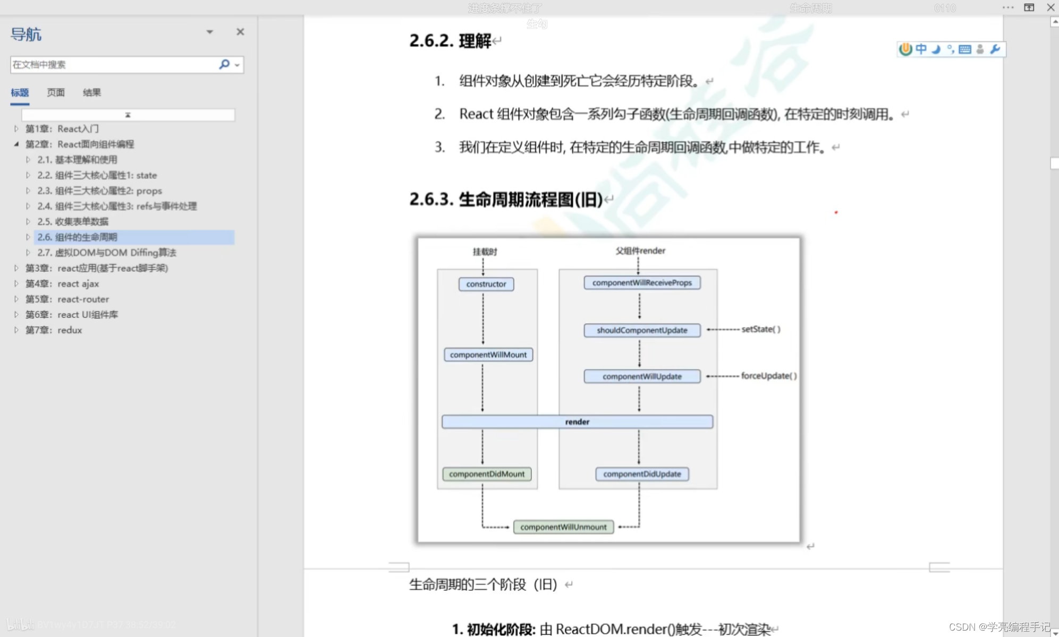
Task: Click list item 组件对象从创建到死亡它会经历特定阶段
Action: coord(579,81)
